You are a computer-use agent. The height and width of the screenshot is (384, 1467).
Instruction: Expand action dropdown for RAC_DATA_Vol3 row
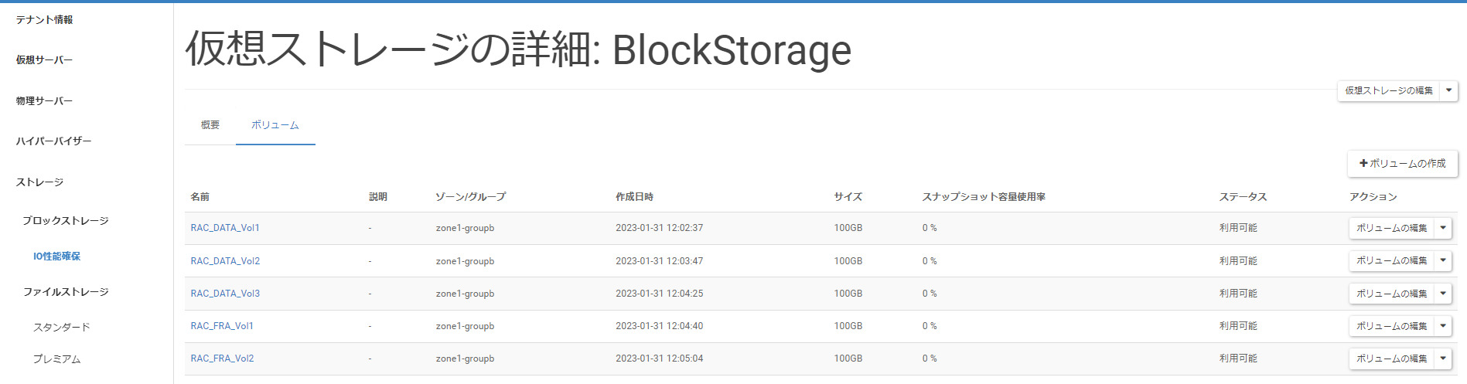pyautogui.click(x=1443, y=294)
